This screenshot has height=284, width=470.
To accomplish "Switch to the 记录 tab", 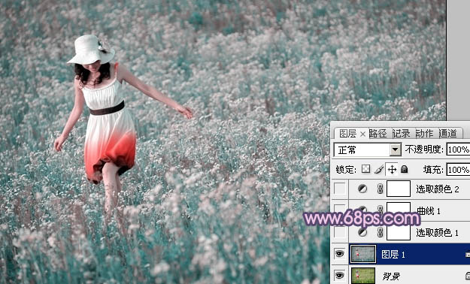I will click(x=401, y=133).
